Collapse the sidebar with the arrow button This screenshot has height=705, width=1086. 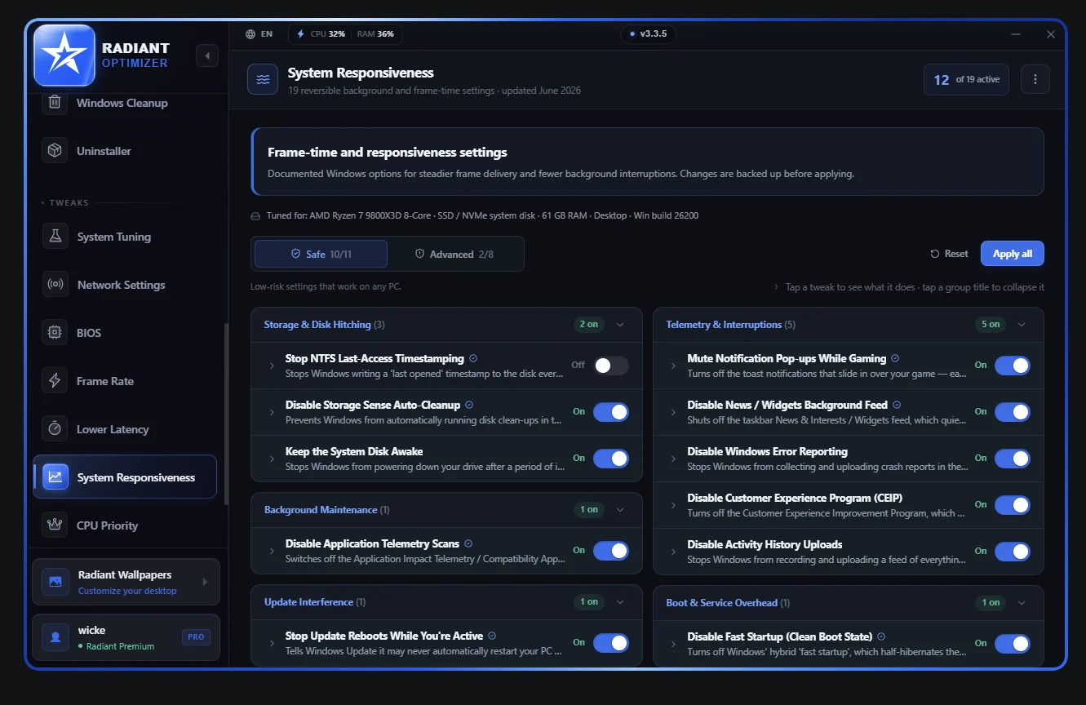coord(207,55)
